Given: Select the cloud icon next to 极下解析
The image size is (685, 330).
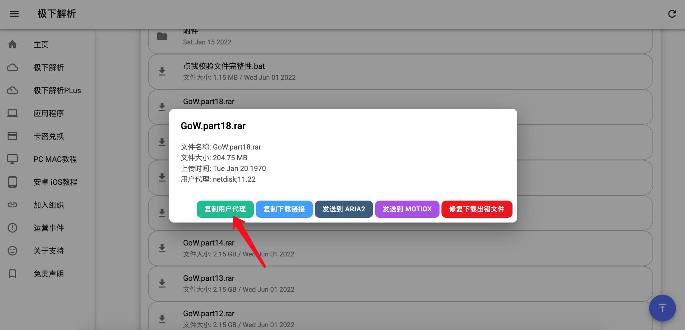Looking at the screenshot, I should (x=12, y=67).
